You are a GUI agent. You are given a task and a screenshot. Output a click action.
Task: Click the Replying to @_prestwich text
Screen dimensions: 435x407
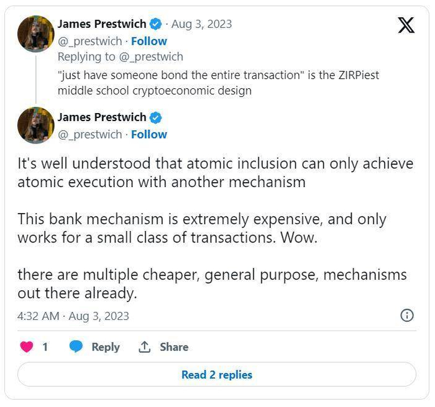tap(121, 57)
